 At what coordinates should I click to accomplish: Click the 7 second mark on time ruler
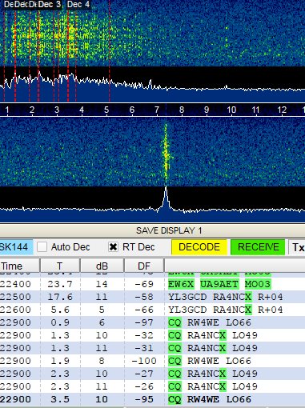coord(157,110)
